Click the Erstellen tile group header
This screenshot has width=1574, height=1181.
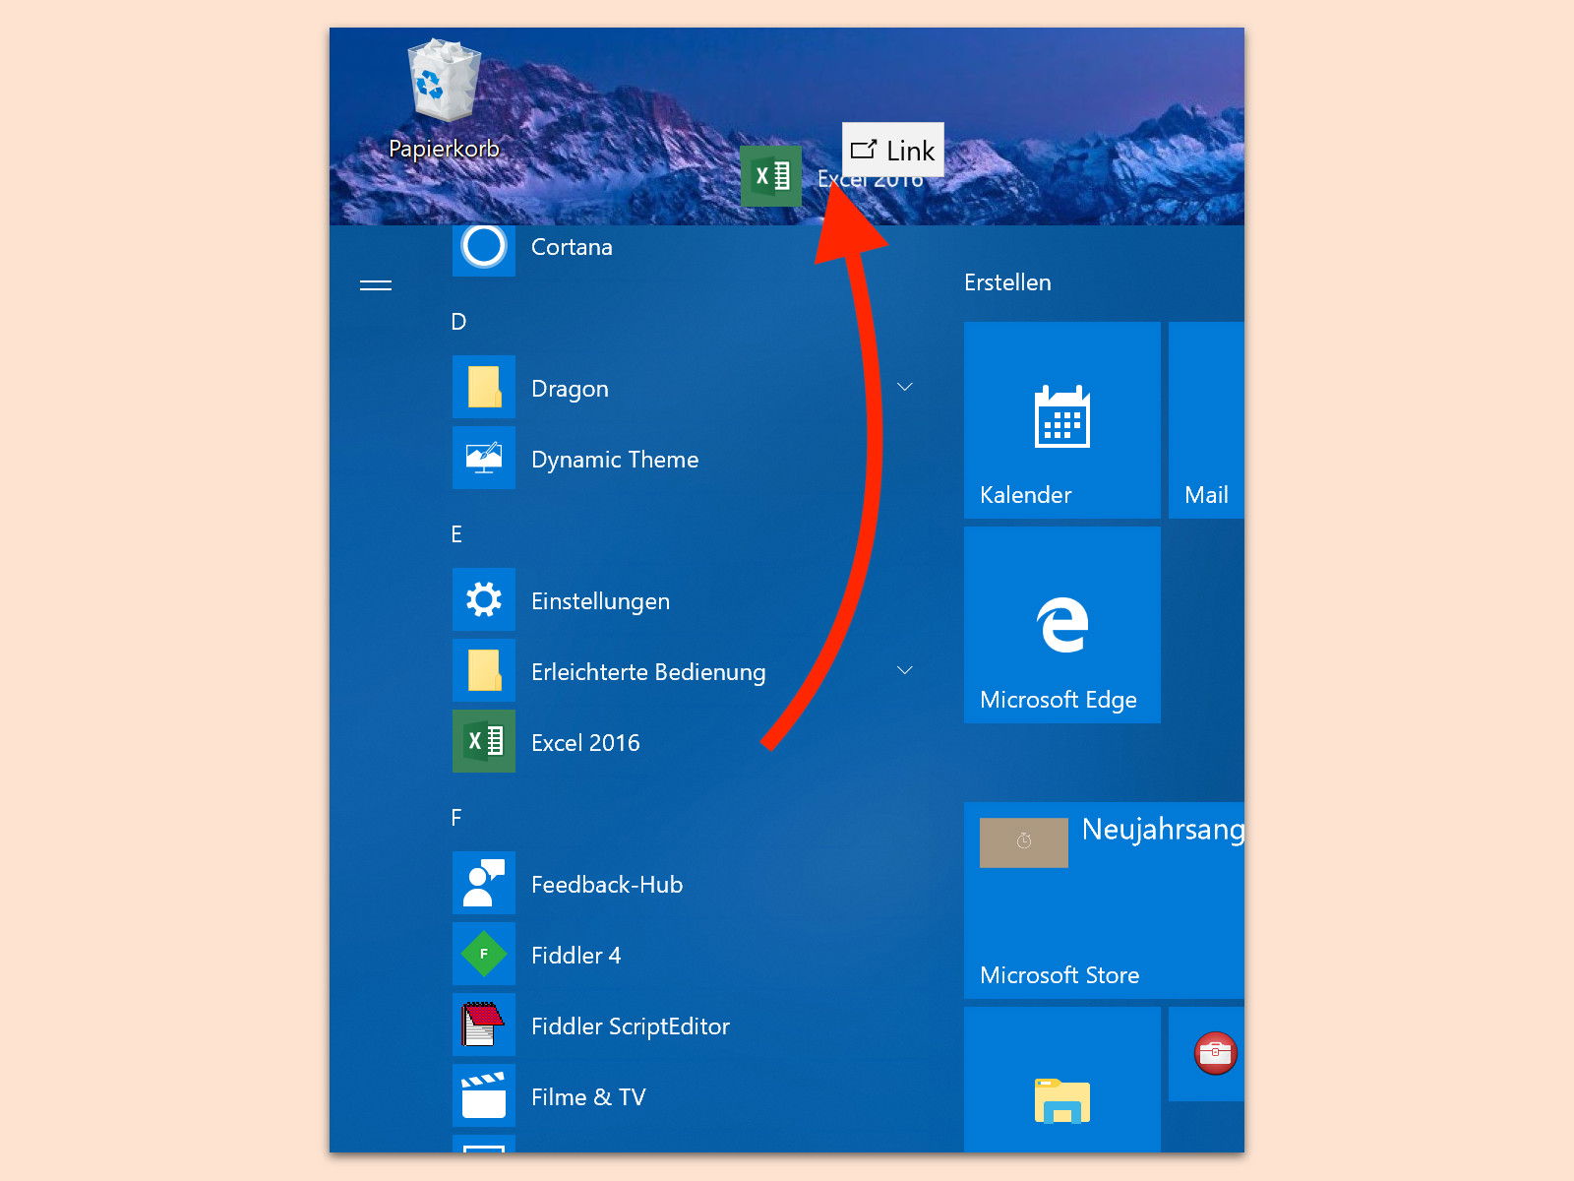pyautogui.click(x=1007, y=283)
